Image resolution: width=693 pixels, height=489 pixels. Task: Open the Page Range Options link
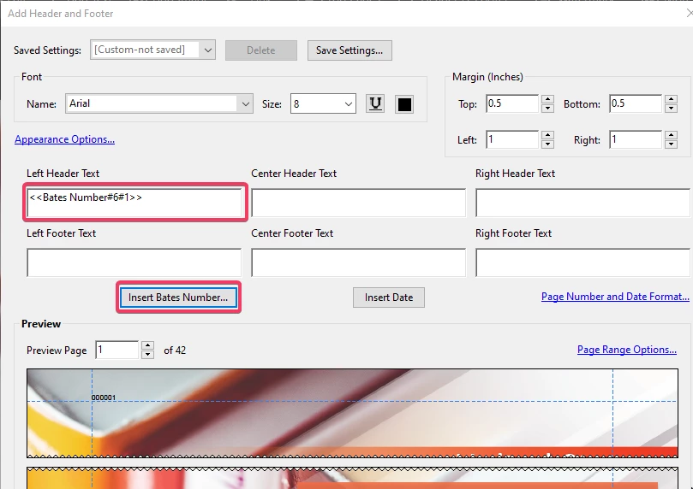click(627, 350)
